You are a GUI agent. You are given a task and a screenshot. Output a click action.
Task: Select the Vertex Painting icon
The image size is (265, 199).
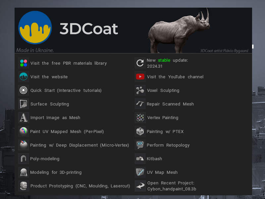click(140, 117)
